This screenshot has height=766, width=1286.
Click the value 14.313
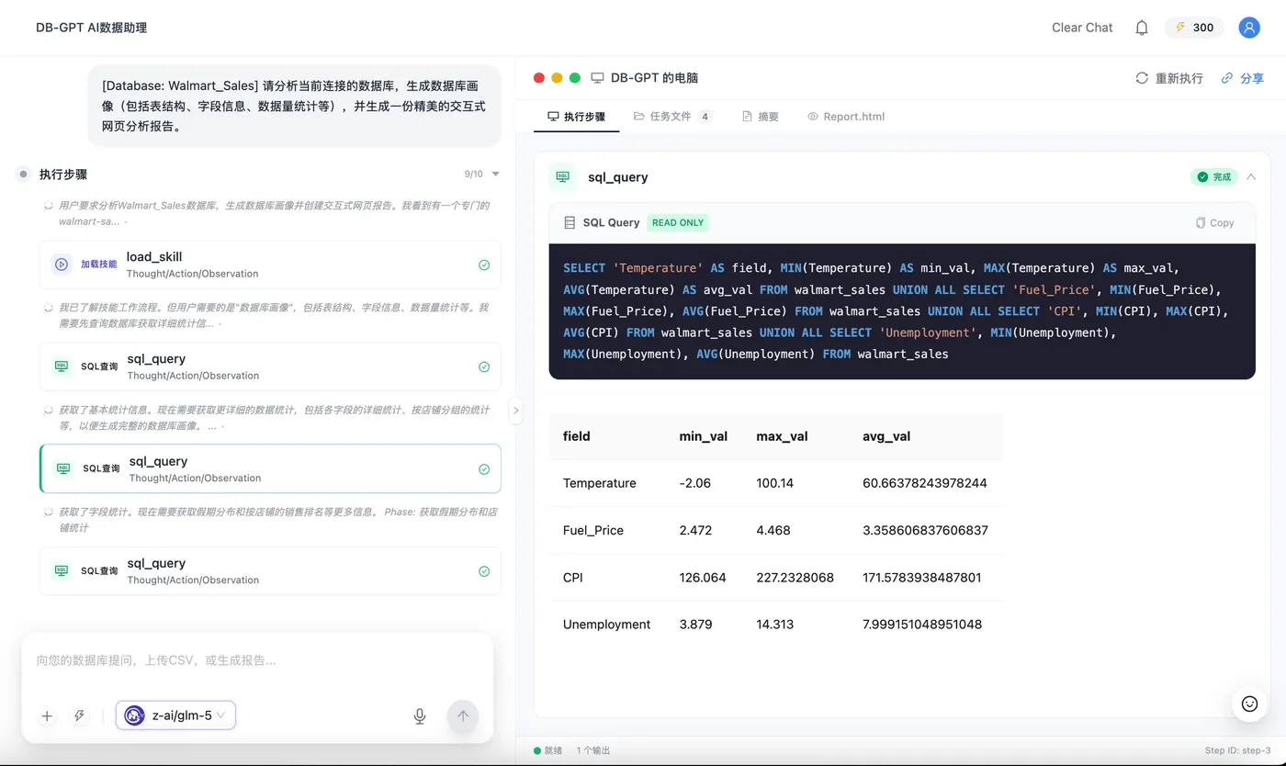773,625
